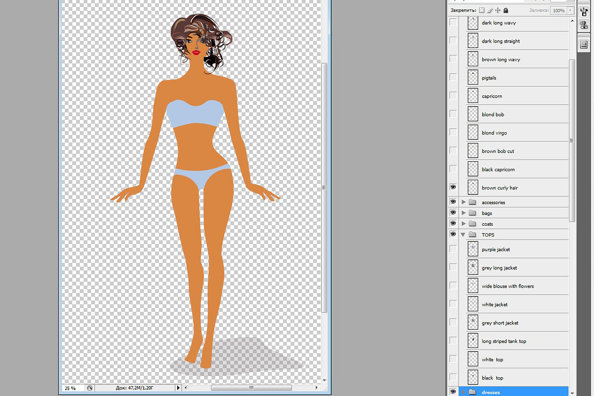Hide the accessories group
Screen dimensions: 594x396
(453, 202)
